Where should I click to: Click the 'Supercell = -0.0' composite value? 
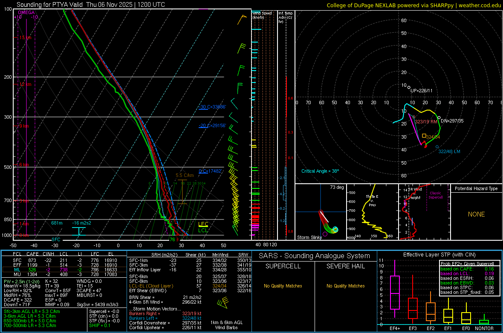coord(104,311)
